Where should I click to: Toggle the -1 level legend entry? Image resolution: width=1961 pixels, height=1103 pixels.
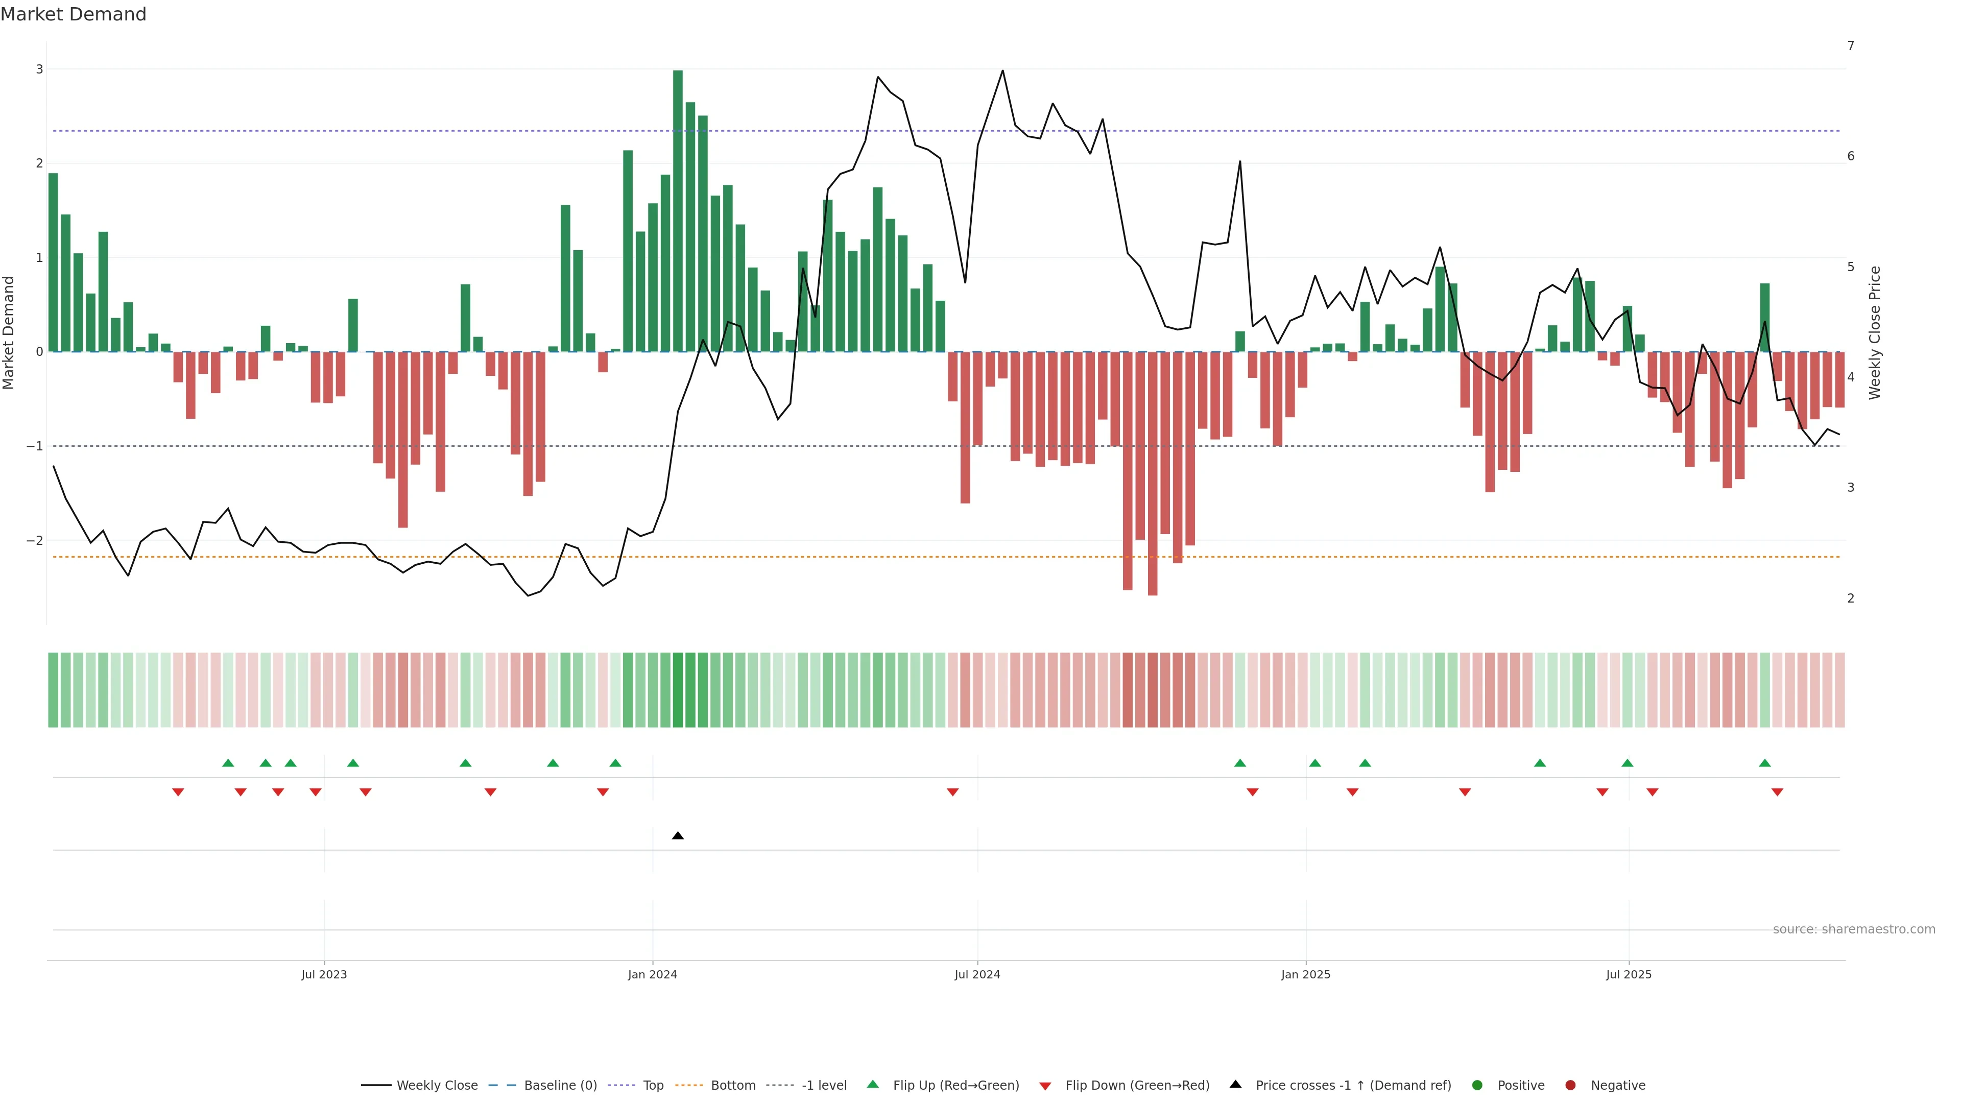pos(824,1085)
